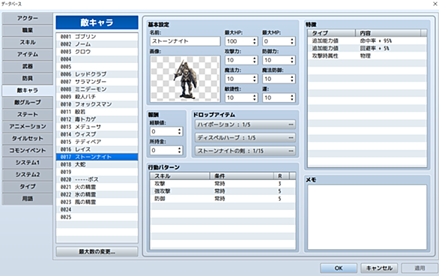Click the 最大数の変更 button
Viewport: 439px width, 276px height.
point(97,251)
